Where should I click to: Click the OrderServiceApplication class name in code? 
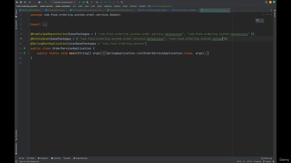point(72,48)
